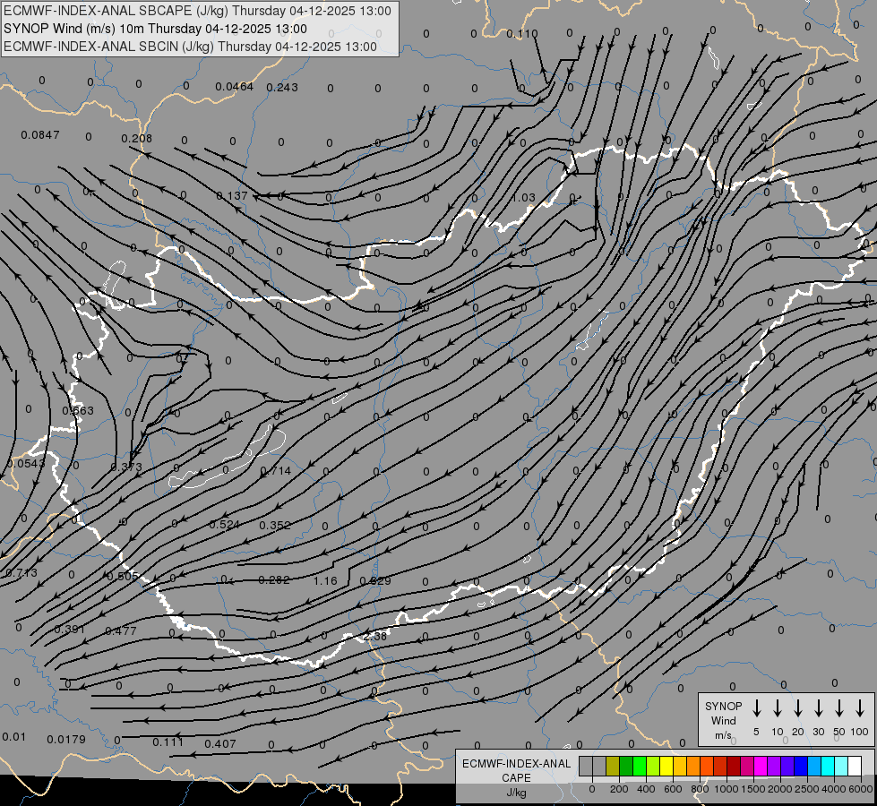Click the 0.373 CAPE value
Viewport: 877px width, 806px height.
(125, 467)
